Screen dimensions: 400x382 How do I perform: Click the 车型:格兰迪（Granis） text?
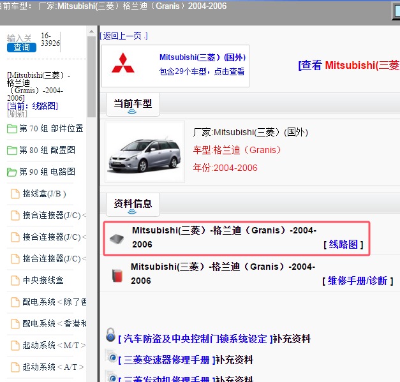(237, 151)
